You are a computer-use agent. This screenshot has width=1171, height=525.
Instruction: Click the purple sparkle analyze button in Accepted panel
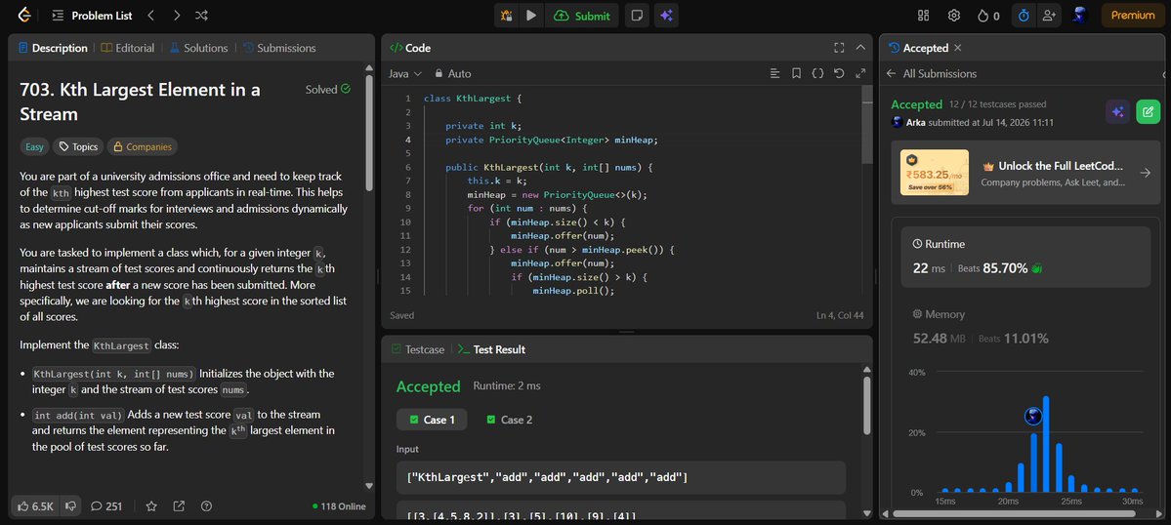pyautogui.click(x=1118, y=111)
